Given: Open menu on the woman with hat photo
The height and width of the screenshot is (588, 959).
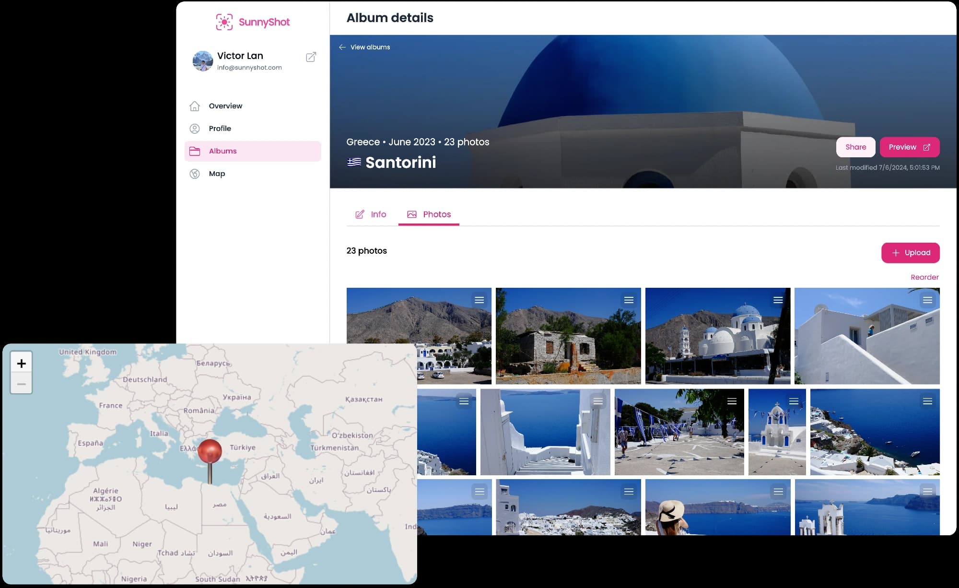Looking at the screenshot, I should tap(778, 492).
